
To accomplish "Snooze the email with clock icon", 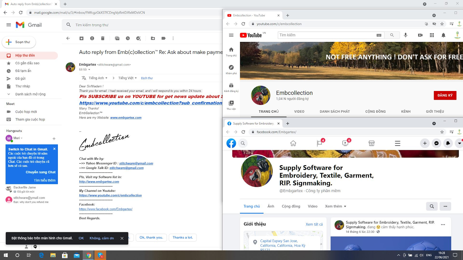I will point(128,38).
